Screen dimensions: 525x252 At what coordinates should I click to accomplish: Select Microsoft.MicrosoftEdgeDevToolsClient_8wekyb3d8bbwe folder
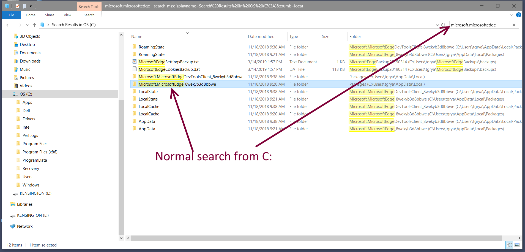(191, 77)
